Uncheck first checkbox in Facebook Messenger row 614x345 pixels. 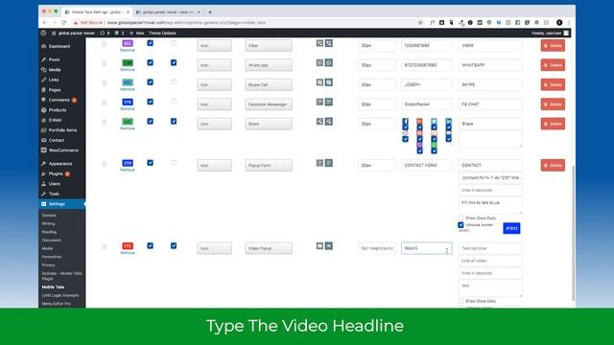click(x=150, y=102)
